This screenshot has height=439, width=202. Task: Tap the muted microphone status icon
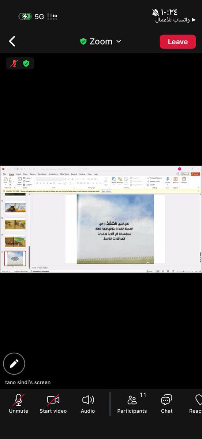(x=14, y=63)
